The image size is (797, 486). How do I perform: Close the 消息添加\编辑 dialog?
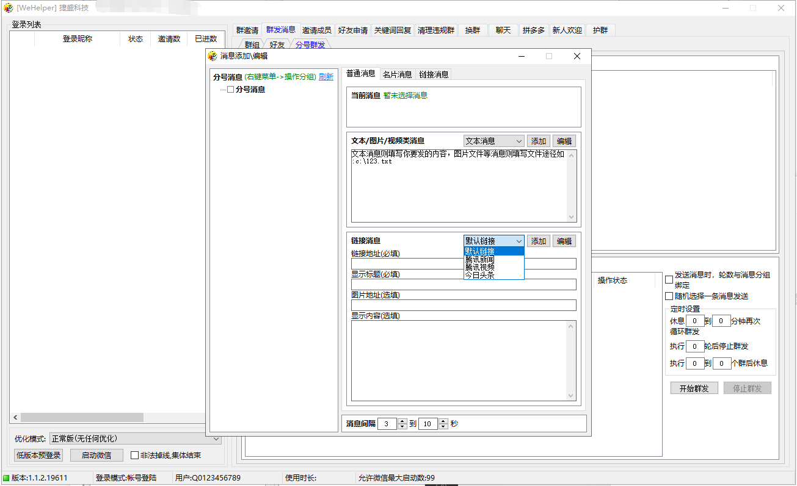tap(577, 56)
